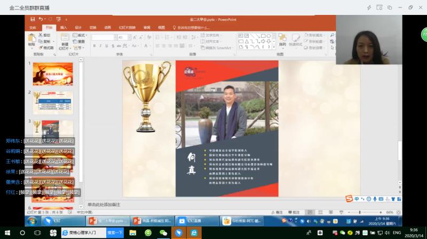The height and width of the screenshot is (239, 427).
Task: Open the File (文件) menu tab
Action: pyautogui.click(x=33, y=27)
